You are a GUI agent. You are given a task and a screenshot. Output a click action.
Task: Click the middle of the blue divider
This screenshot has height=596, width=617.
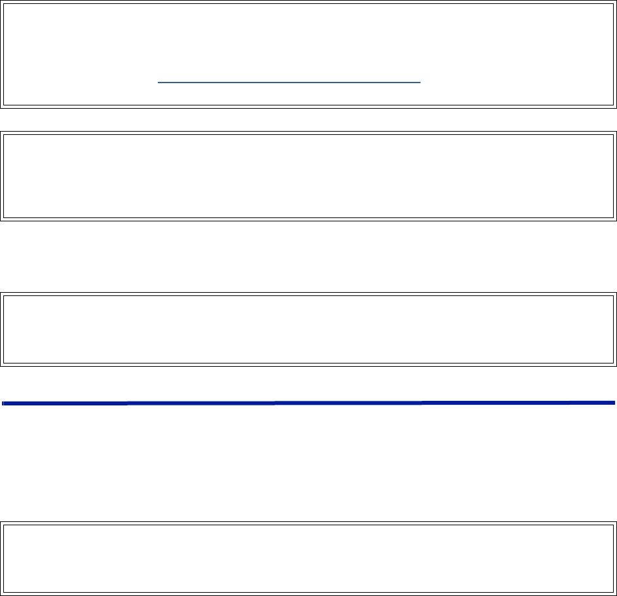pyautogui.click(x=308, y=401)
